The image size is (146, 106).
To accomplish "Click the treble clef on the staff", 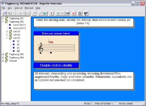I will 41,48.
